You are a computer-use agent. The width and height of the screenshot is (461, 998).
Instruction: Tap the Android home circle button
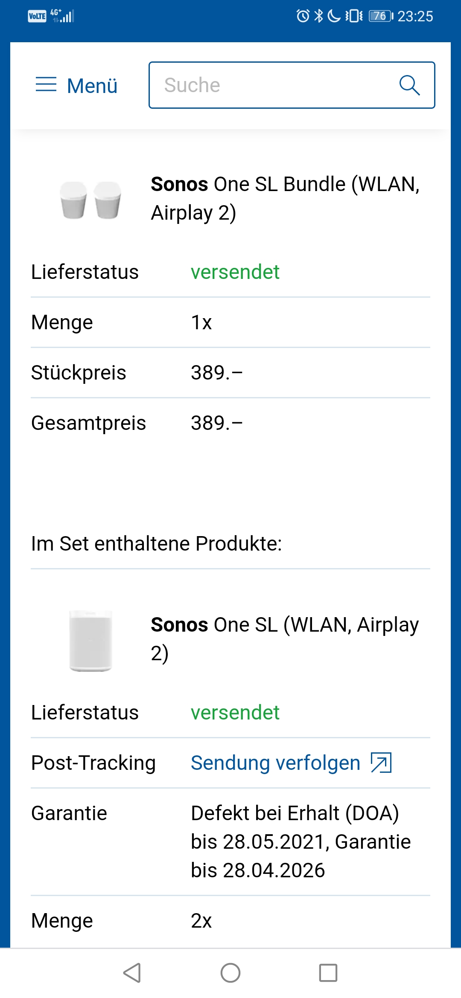(x=230, y=973)
